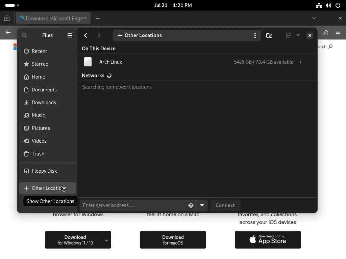This screenshot has height=259, width=346.
Task: Close the Download Microsoft Edge tab
Action: point(85,18)
